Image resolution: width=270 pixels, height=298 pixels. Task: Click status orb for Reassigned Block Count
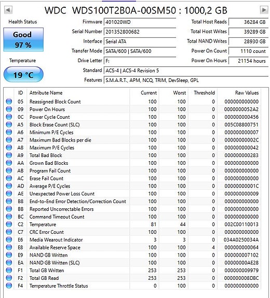tap(9, 102)
